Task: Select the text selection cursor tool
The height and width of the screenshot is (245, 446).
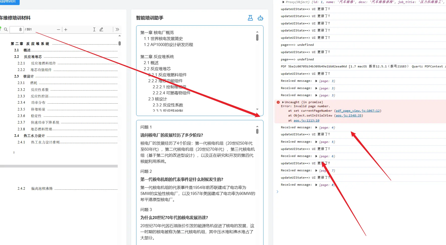Action: 94,29
